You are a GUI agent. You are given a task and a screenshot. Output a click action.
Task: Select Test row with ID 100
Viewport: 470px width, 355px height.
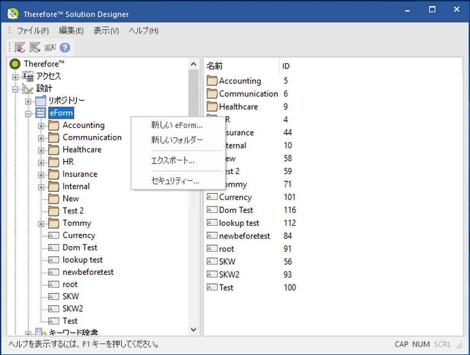[x=226, y=287]
